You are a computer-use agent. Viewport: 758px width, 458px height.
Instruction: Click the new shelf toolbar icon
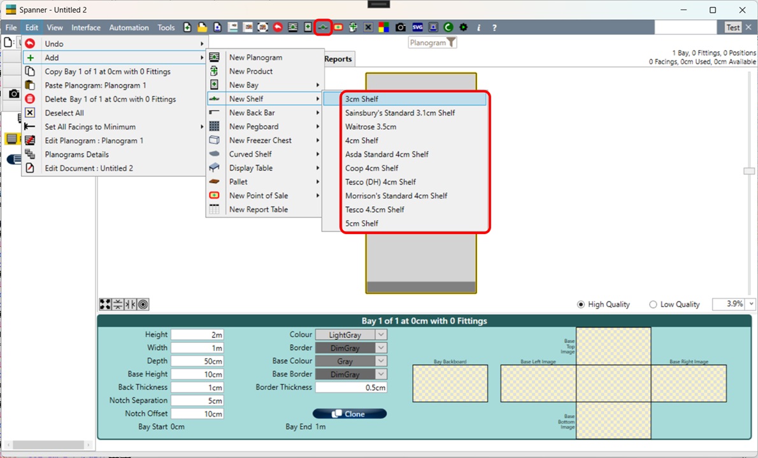(x=324, y=27)
